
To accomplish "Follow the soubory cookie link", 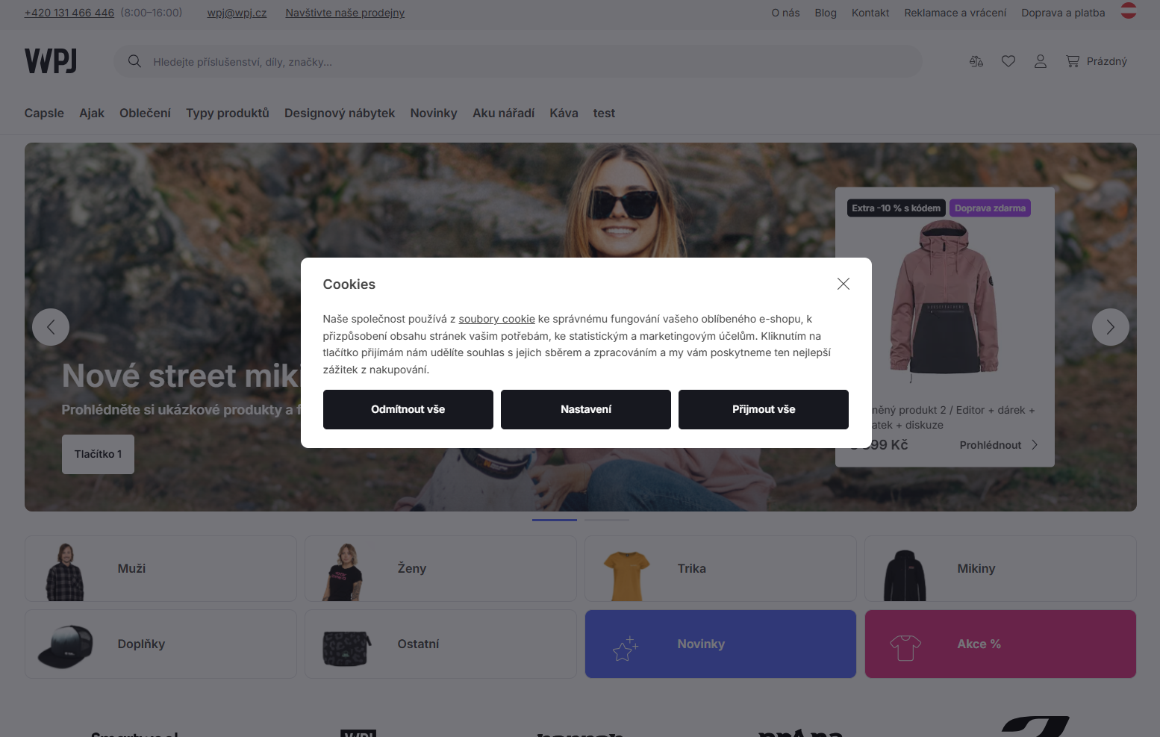I will [x=496, y=319].
